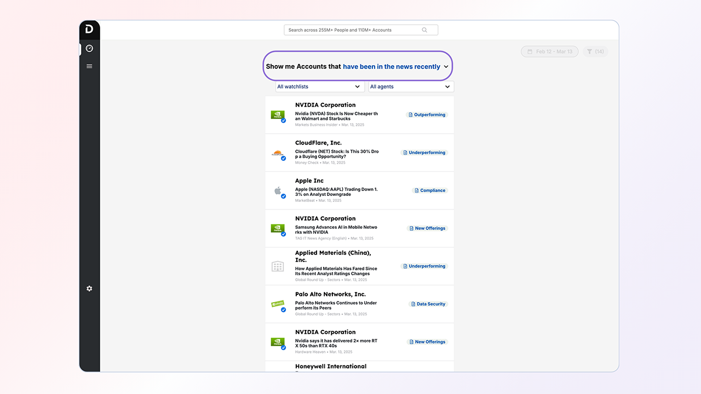Open 'Apple (NASDAQ:AAPL) Trading Down' article
This screenshot has width=701, height=394.
(x=336, y=192)
